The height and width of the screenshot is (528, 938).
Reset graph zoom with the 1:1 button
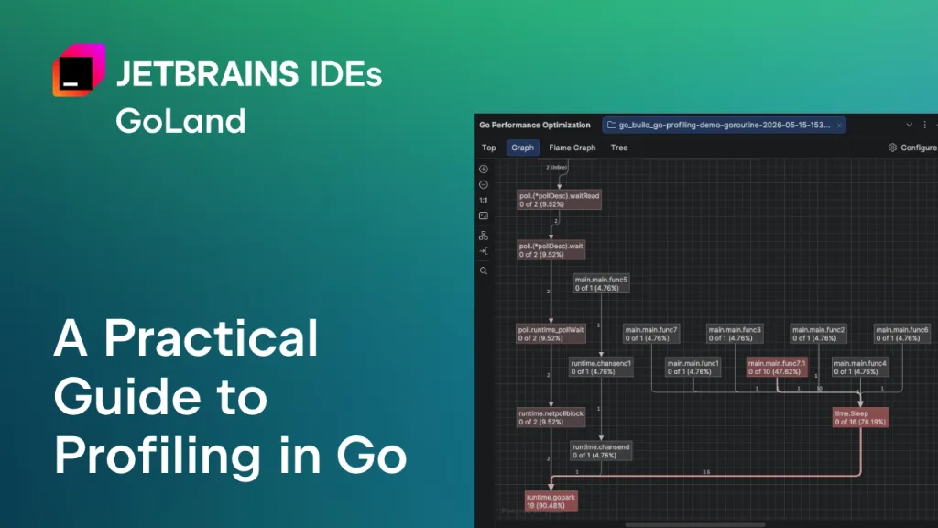tap(484, 200)
